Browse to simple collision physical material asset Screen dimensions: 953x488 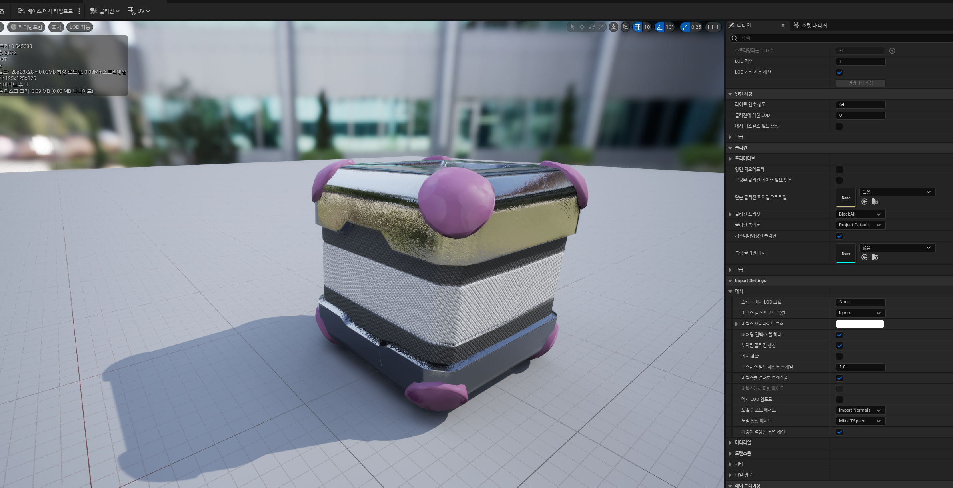875,202
